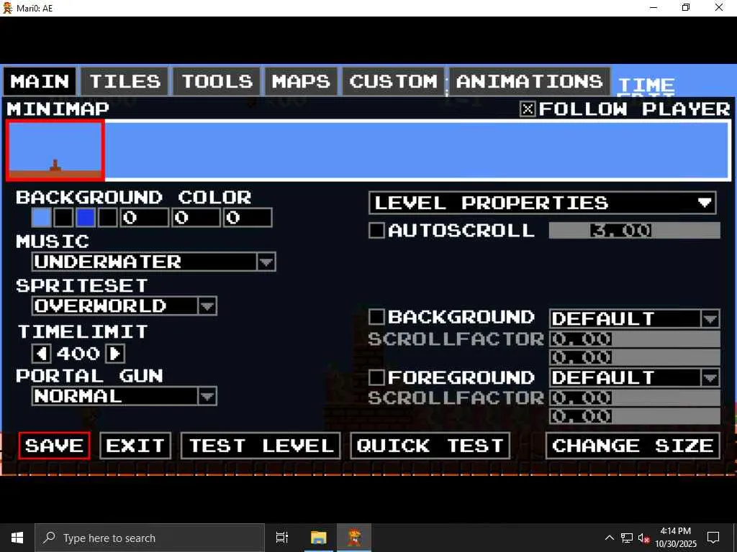Open the TILES tab
Image resolution: width=737 pixels, height=552 pixels.
click(x=125, y=82)
